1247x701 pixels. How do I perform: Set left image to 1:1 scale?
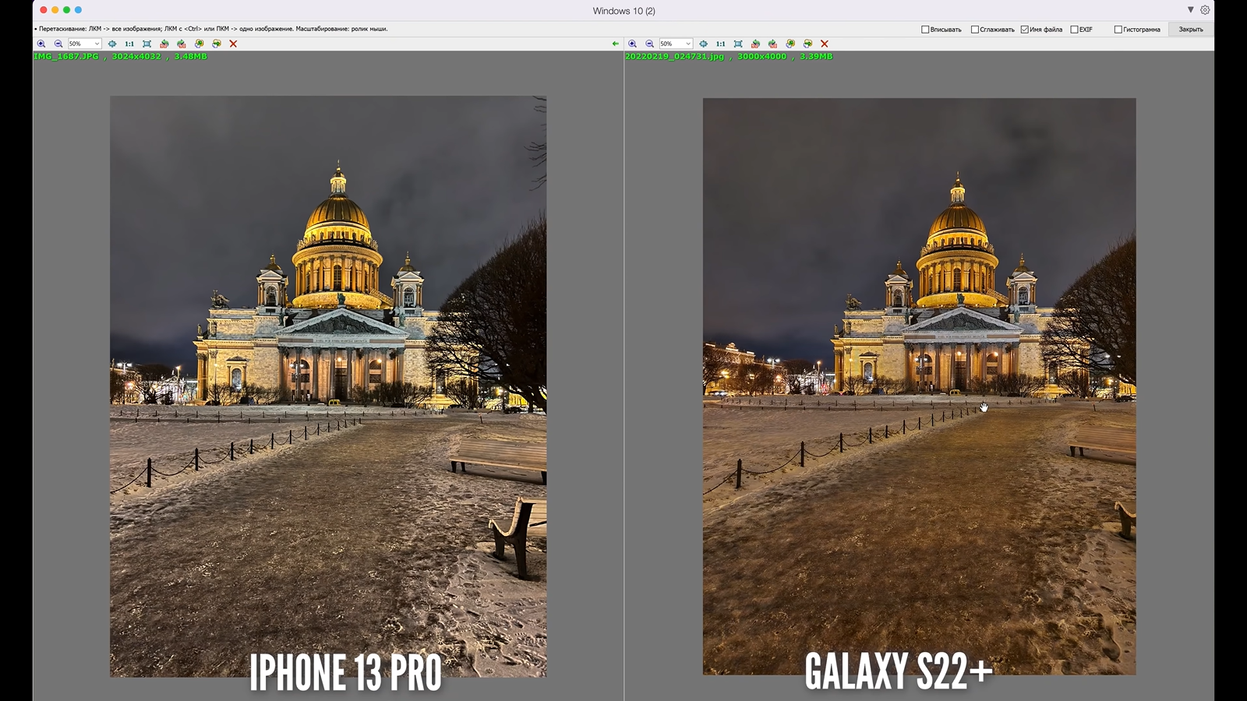129,44
